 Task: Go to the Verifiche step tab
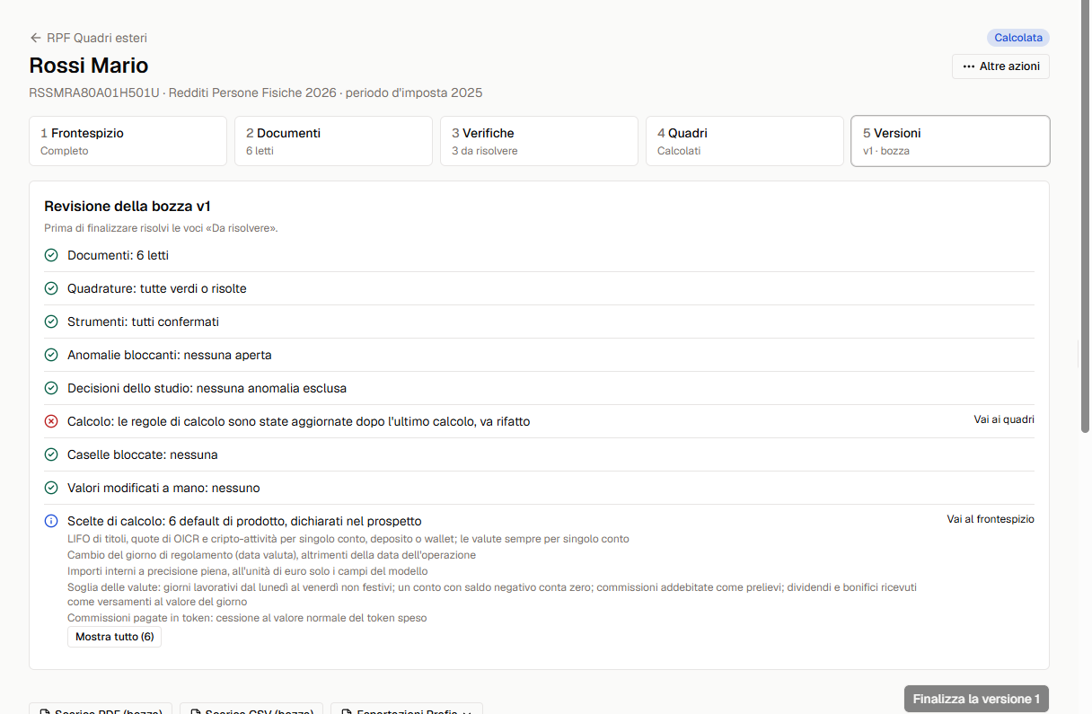[539, 141]
